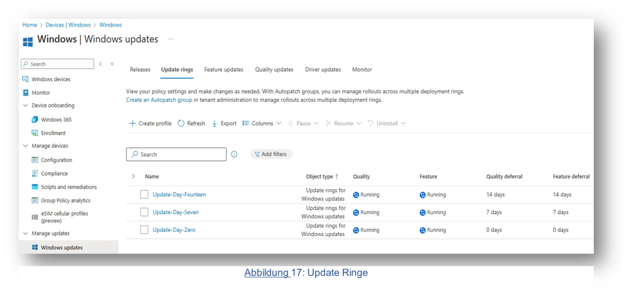Click the Create profile button
This screenshot has width=632, height=300.
151,123
